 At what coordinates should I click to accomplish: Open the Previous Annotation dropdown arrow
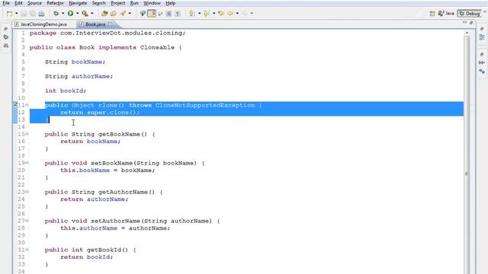point(213,14)
